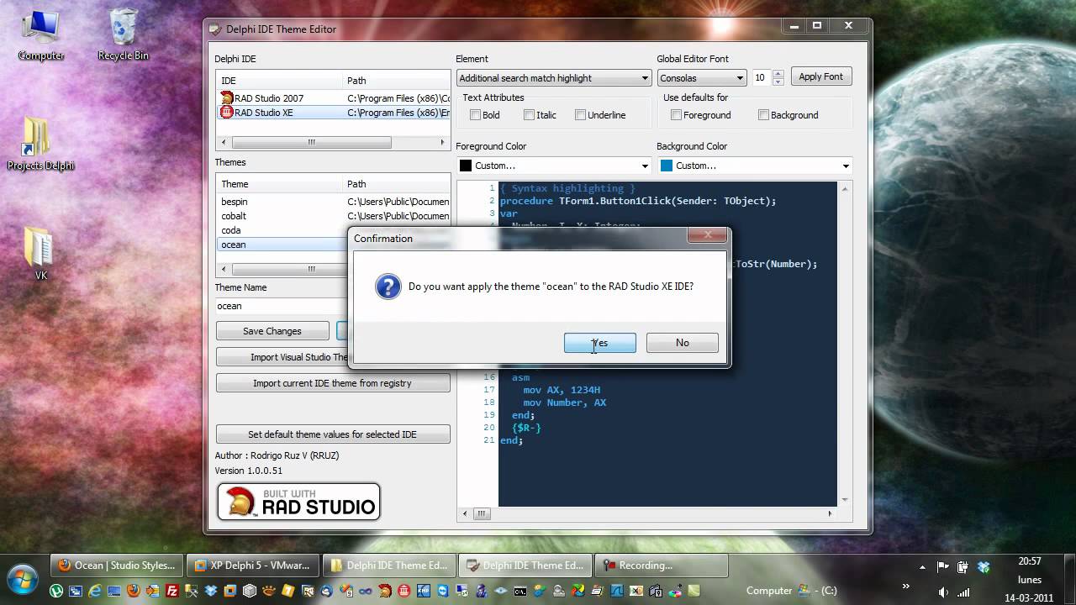
Task: Focus the Theme Name input field
Action: point(282,306)
